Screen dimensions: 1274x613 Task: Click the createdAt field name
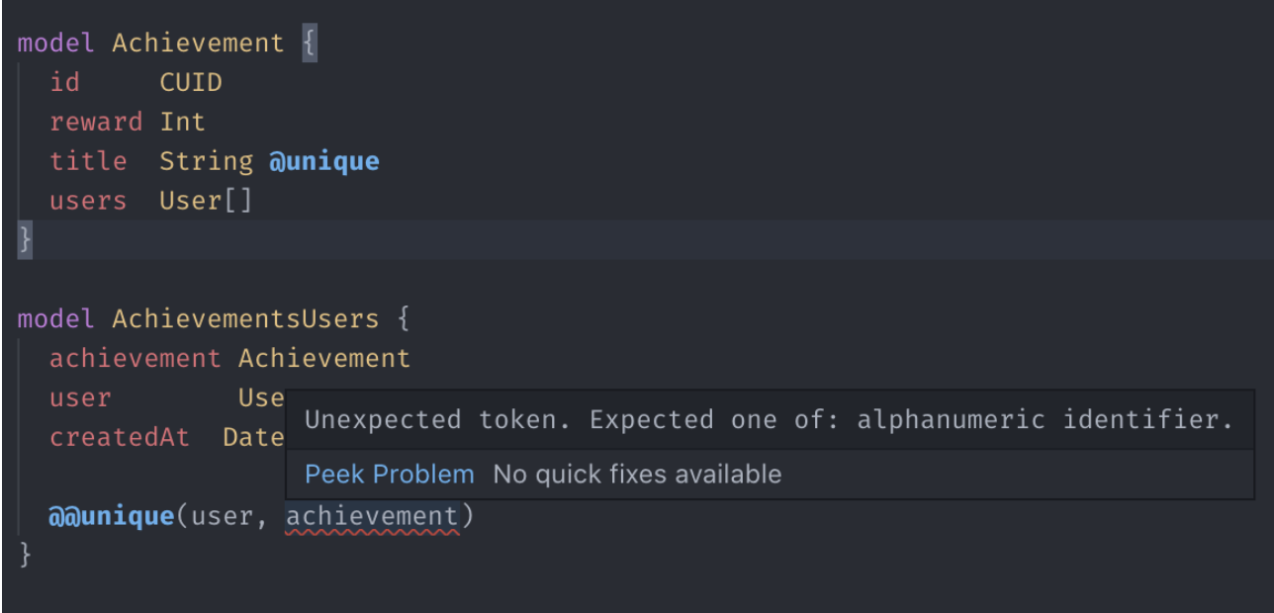[x=120, y=437]
